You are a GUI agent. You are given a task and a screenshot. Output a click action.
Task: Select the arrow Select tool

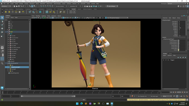[x=2, y=18]
